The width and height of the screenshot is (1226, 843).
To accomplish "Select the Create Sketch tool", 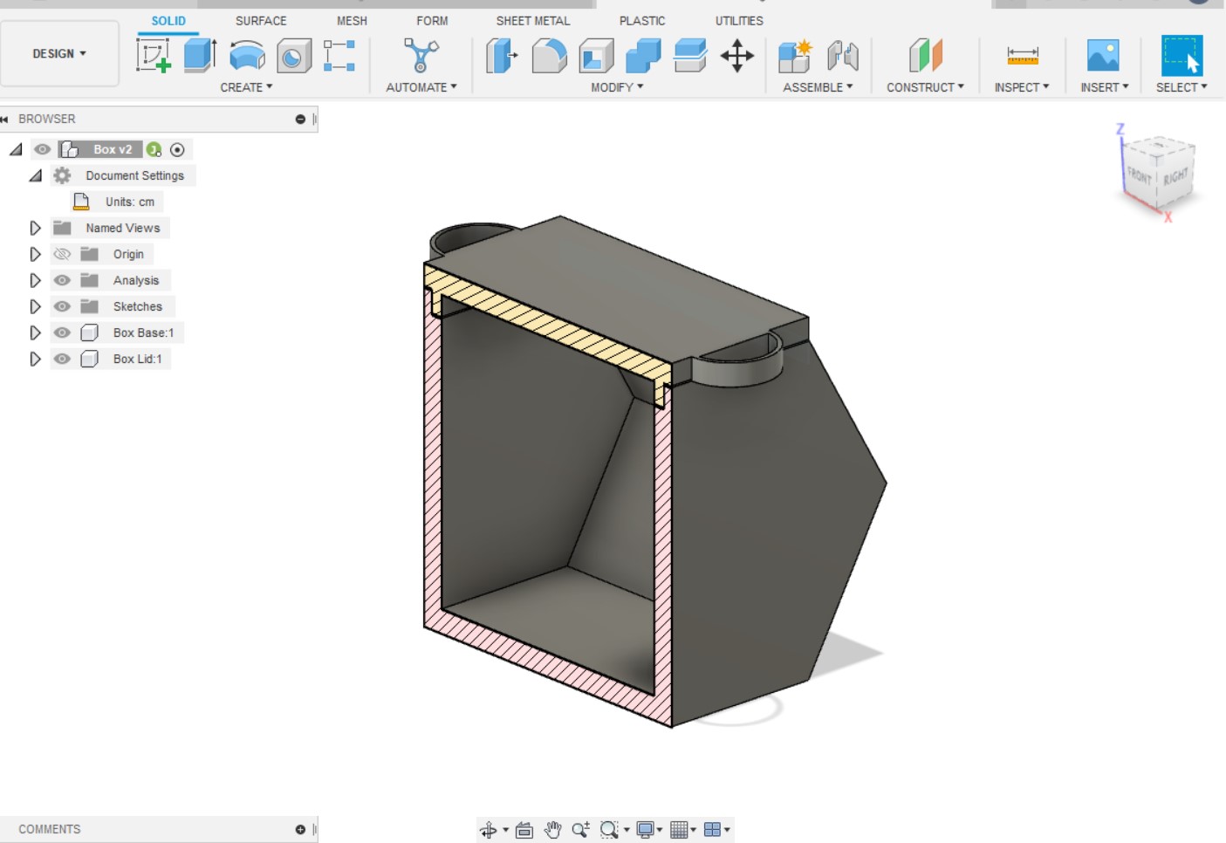I will pos(154,55).
